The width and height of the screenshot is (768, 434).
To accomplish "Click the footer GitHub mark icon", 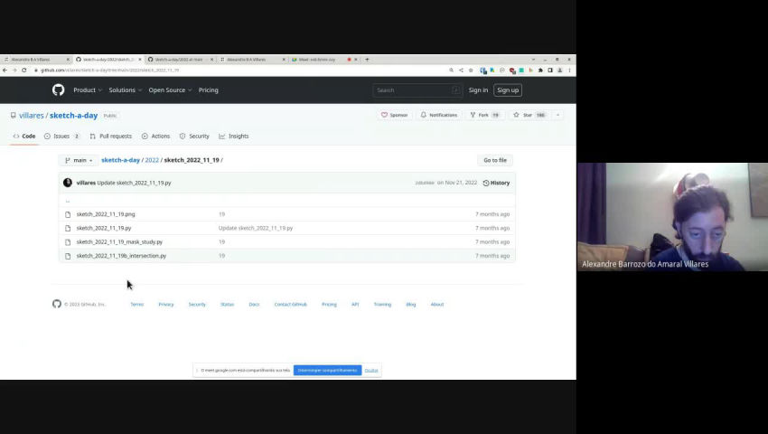I will (57, 304).
